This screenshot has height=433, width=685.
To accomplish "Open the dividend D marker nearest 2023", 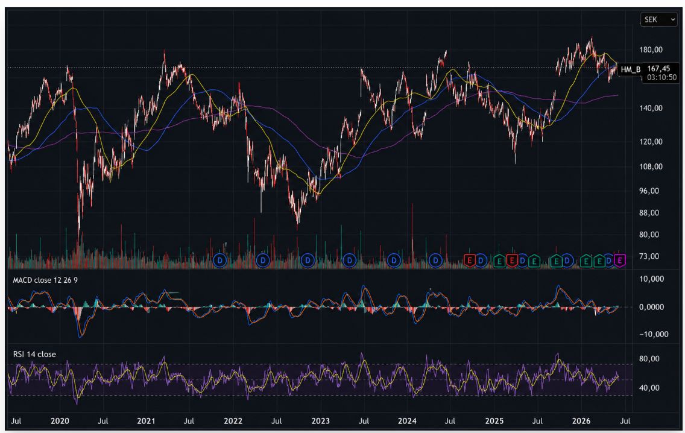I will click(308, 261).
